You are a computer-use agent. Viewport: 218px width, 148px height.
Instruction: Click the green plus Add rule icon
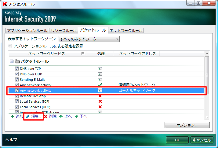(x=12, y=116)
